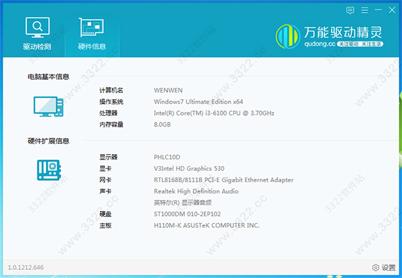
Task: Click the 万能驱动精灵 brand title text
Action: tap(343, 32)
